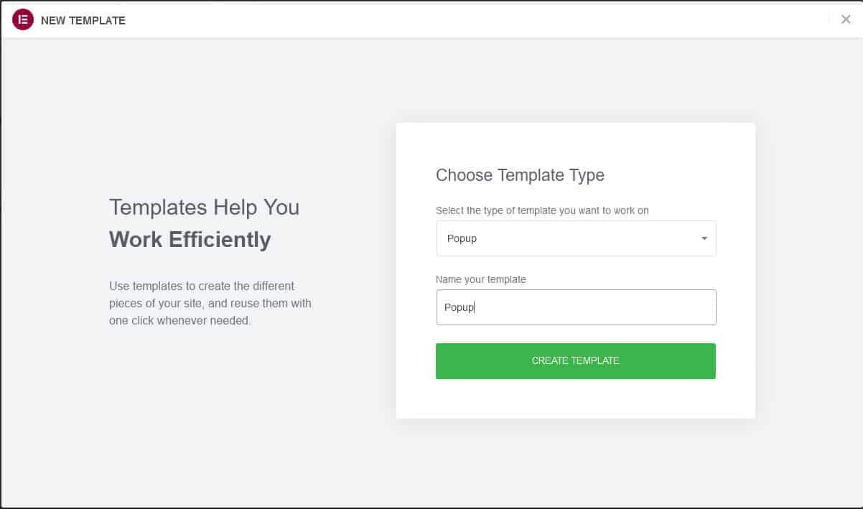Place cursor after "Popup" in the name field
Image resolution: width=863 pixels, height=509 pixels.
476,307
